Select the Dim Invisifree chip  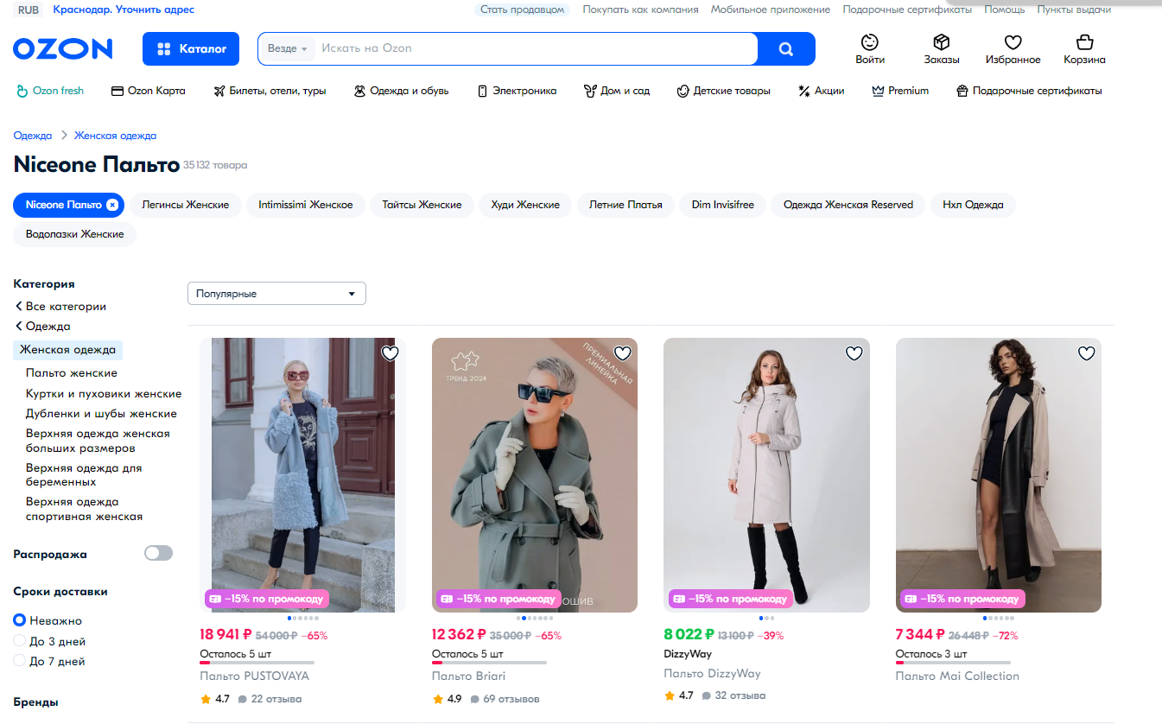click(x=723, y=205)
